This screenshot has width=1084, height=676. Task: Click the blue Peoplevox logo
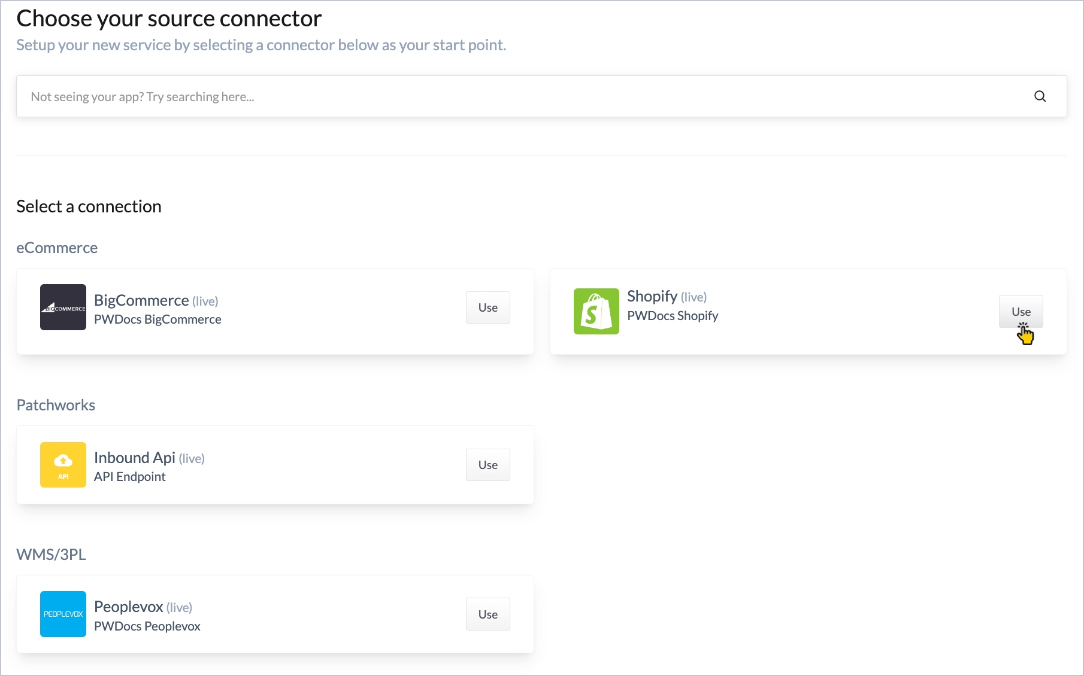[63, 614]
